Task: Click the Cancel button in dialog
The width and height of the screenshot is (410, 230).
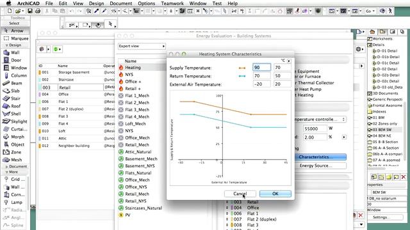Action: click(240, 194)
